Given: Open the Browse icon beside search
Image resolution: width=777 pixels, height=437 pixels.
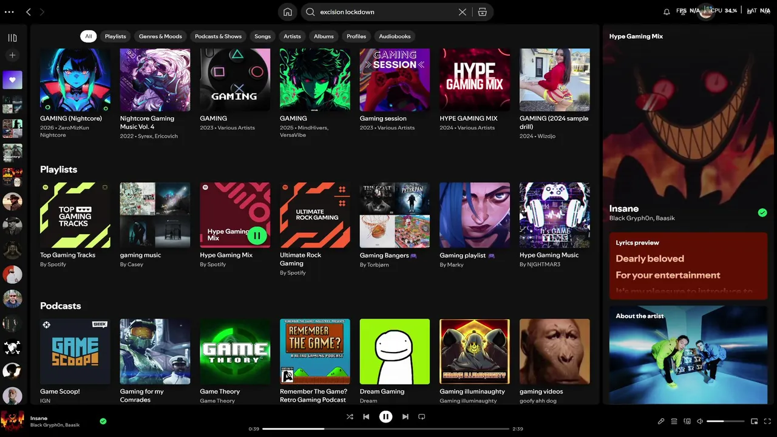Looking at the screenshot, I should click(483, 12).
